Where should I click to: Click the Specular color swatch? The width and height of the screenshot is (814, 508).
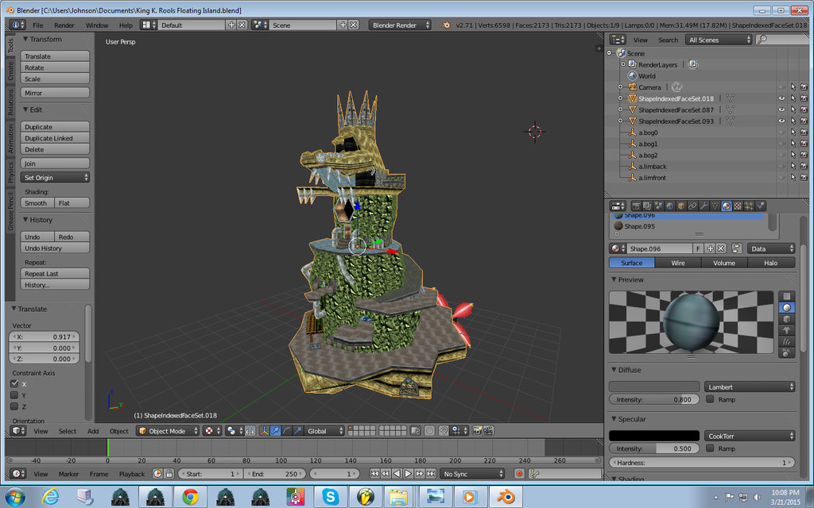click(654, 436)
